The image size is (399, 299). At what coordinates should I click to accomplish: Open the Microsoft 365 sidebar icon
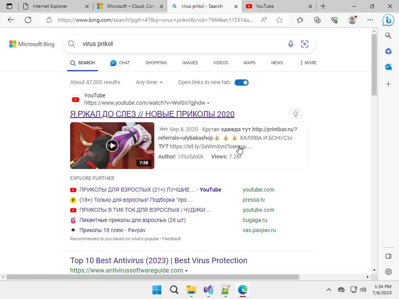coord(388,51)
